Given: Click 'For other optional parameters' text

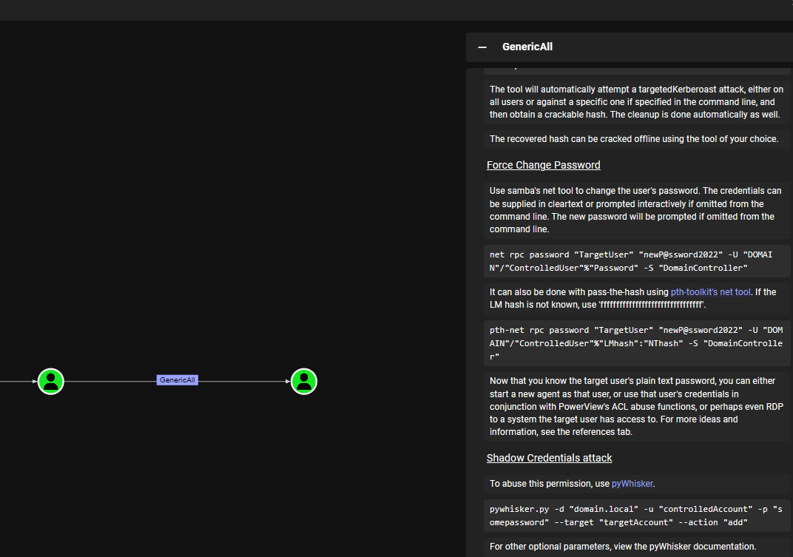Looking at the screenshot, I should coord(623,547).
